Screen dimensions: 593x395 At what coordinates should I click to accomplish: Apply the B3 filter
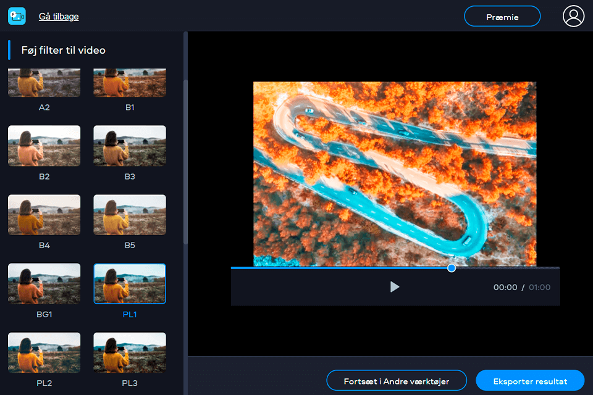(129, 146)
